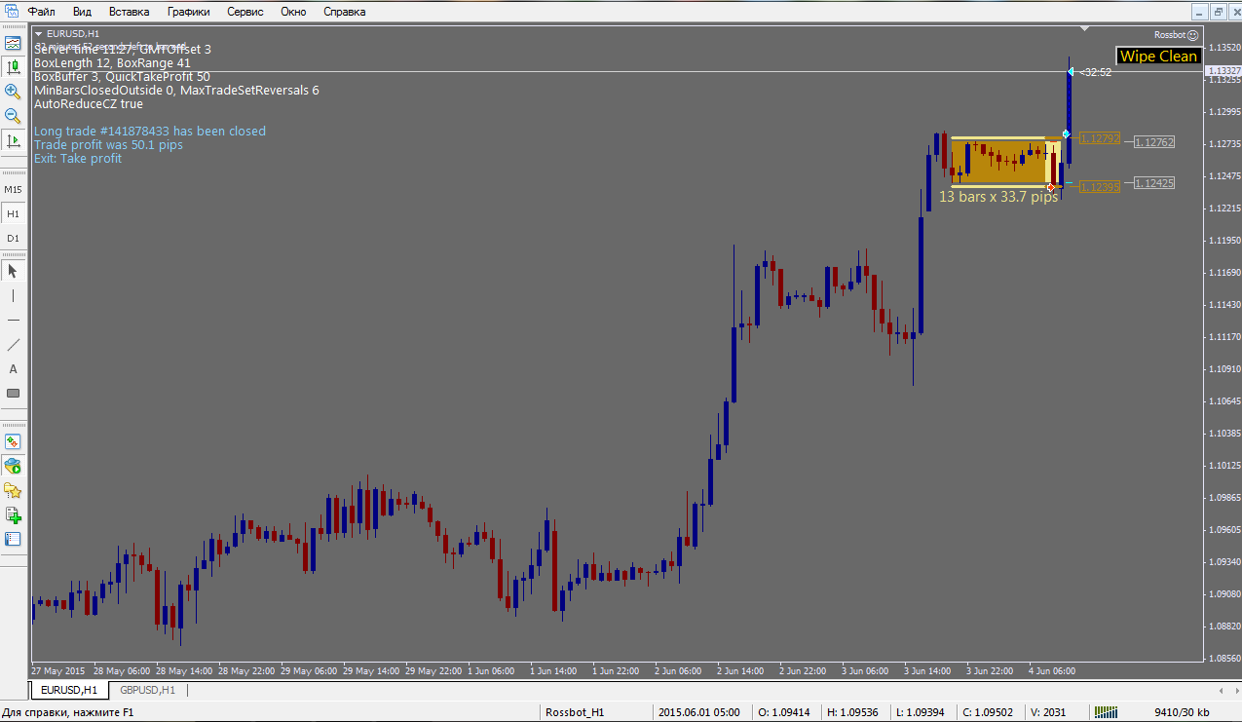
Task: Select the trendline drawing tool
Action: [x=13, y=345]
